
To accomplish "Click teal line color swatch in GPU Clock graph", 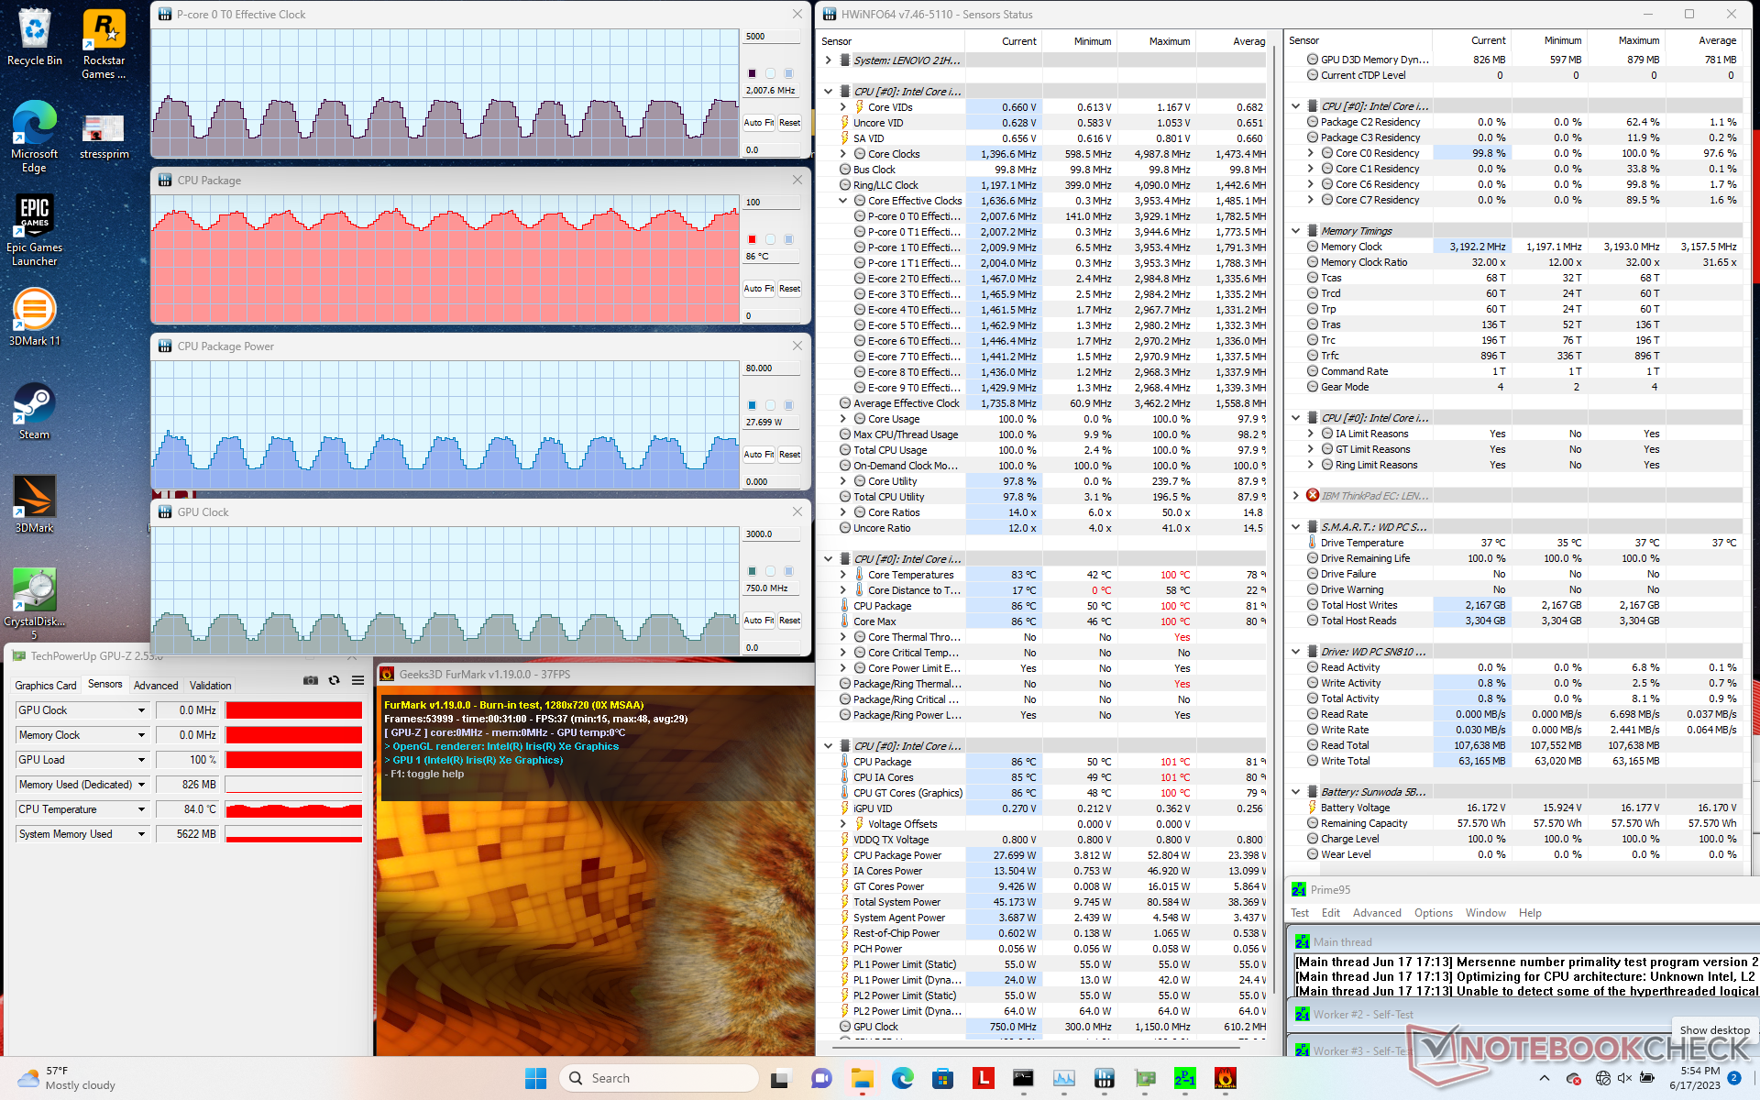I will (x=752, y=571).
